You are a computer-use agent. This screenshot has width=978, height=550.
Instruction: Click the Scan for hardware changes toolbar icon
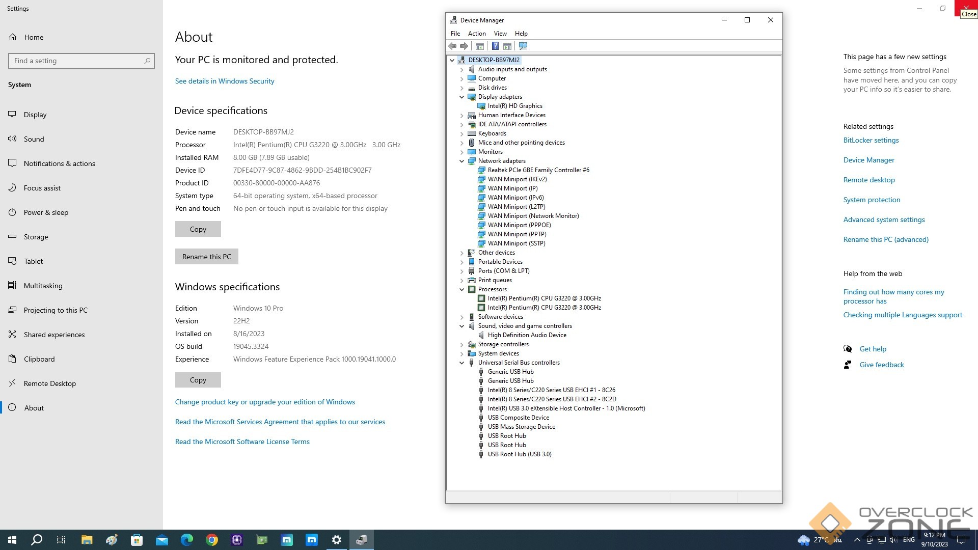(523, 46)
